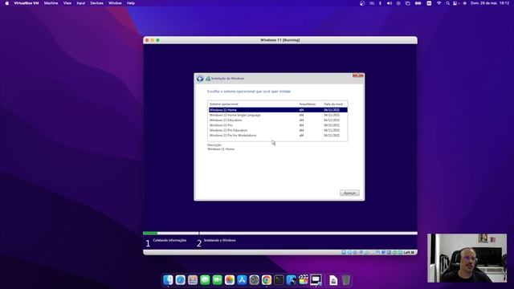Click the Wi-Fi icon in menu bar
This screenshot has height=289, width=514.
tap(439, 3)
